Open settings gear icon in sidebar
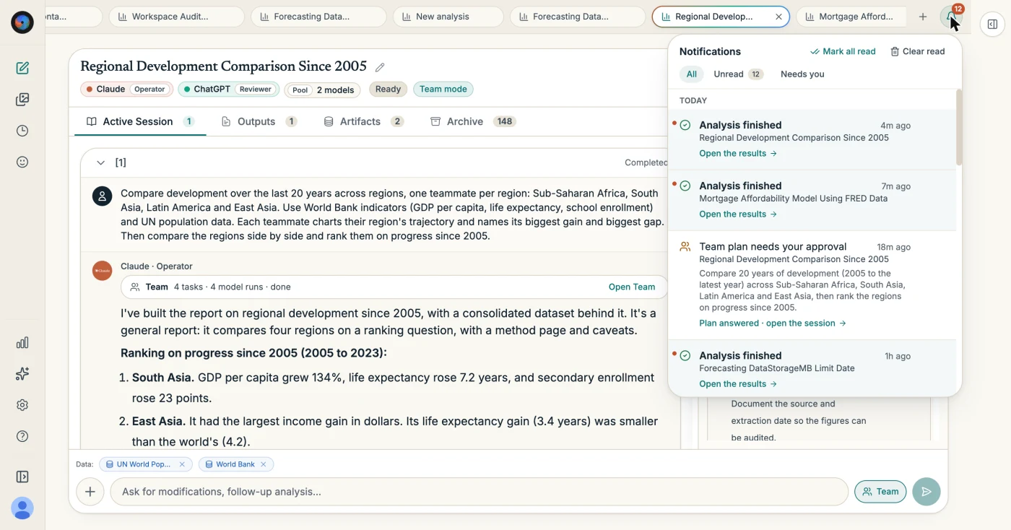This screenshot has height=530, width=1011. point(22,405)
